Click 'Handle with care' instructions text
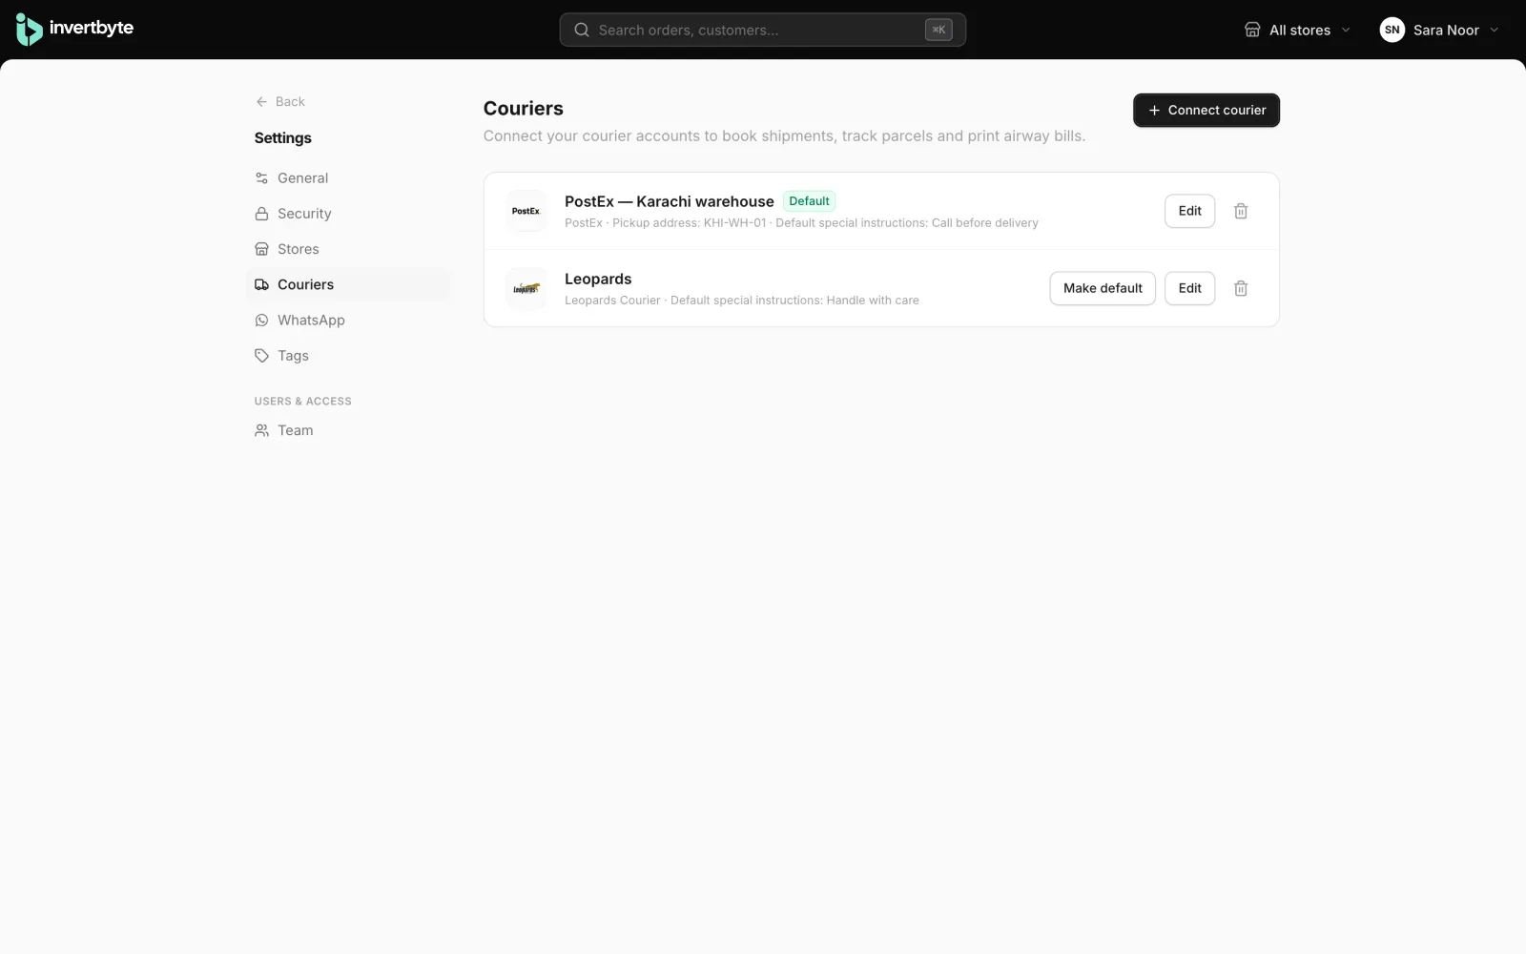This screenshot has height=954, width=1526. 873,301
